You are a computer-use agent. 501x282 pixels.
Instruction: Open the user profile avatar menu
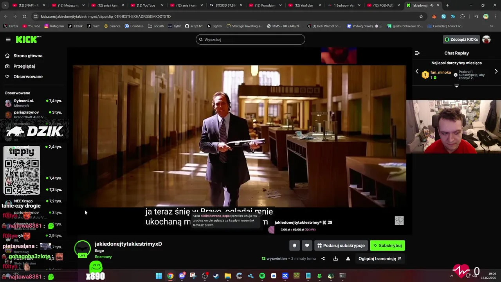coord(487,40)
